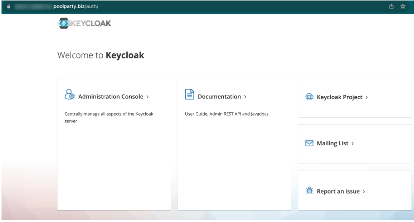This screenshot has height=222, width=414.
Task: Click the Administration Console user-gear icon
Action: click(x=70, y=95)
